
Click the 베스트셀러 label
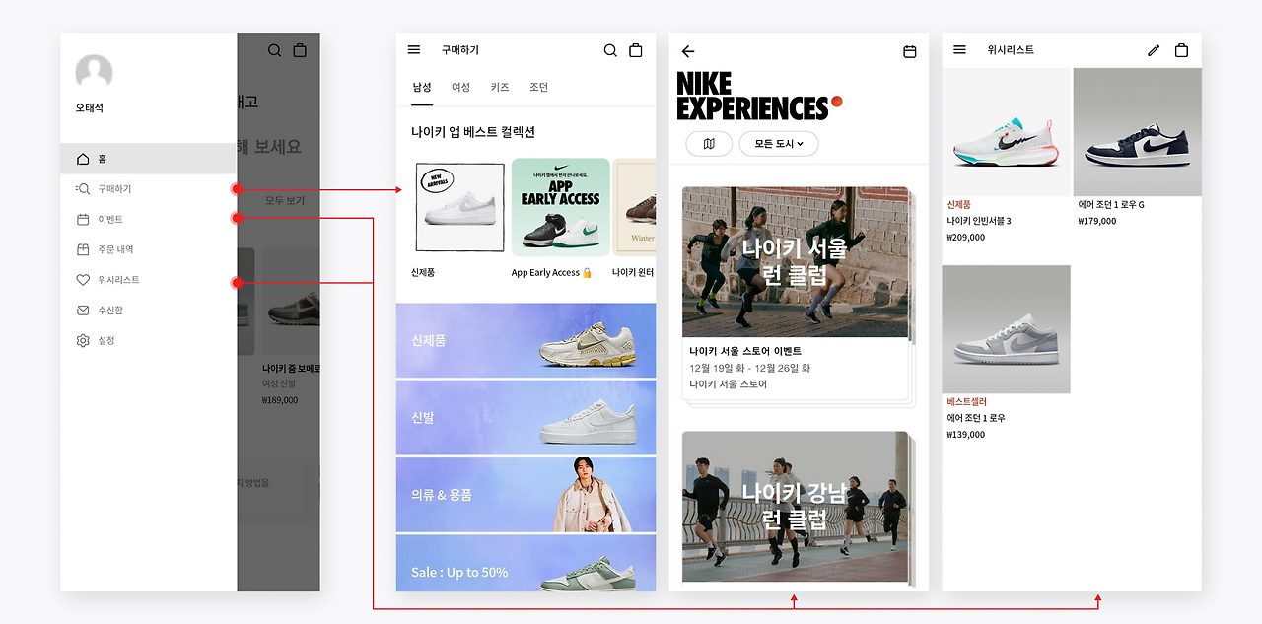coord(967,402)
